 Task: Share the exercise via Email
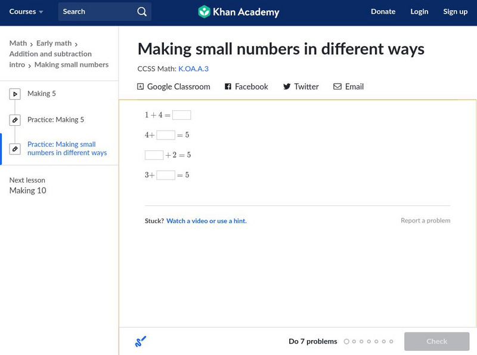pos(349,87)
